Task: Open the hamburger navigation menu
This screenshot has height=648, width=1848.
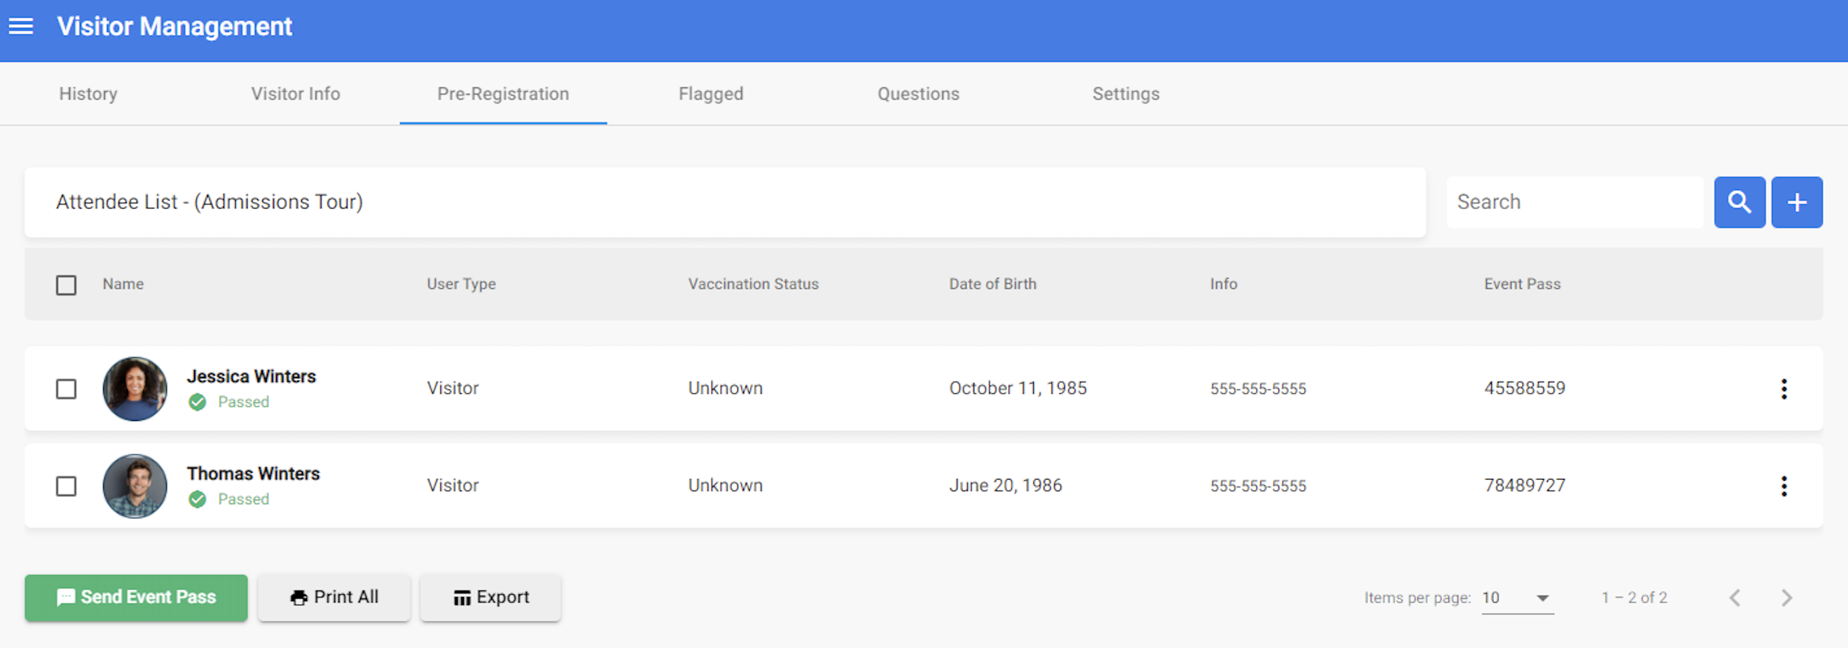Action: tap(21, 27)
